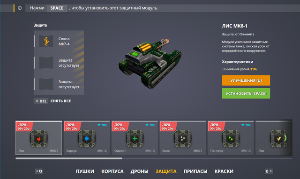Click the SPACE key hint badge
Screen dimensions: 300x179
click(57, 8)
